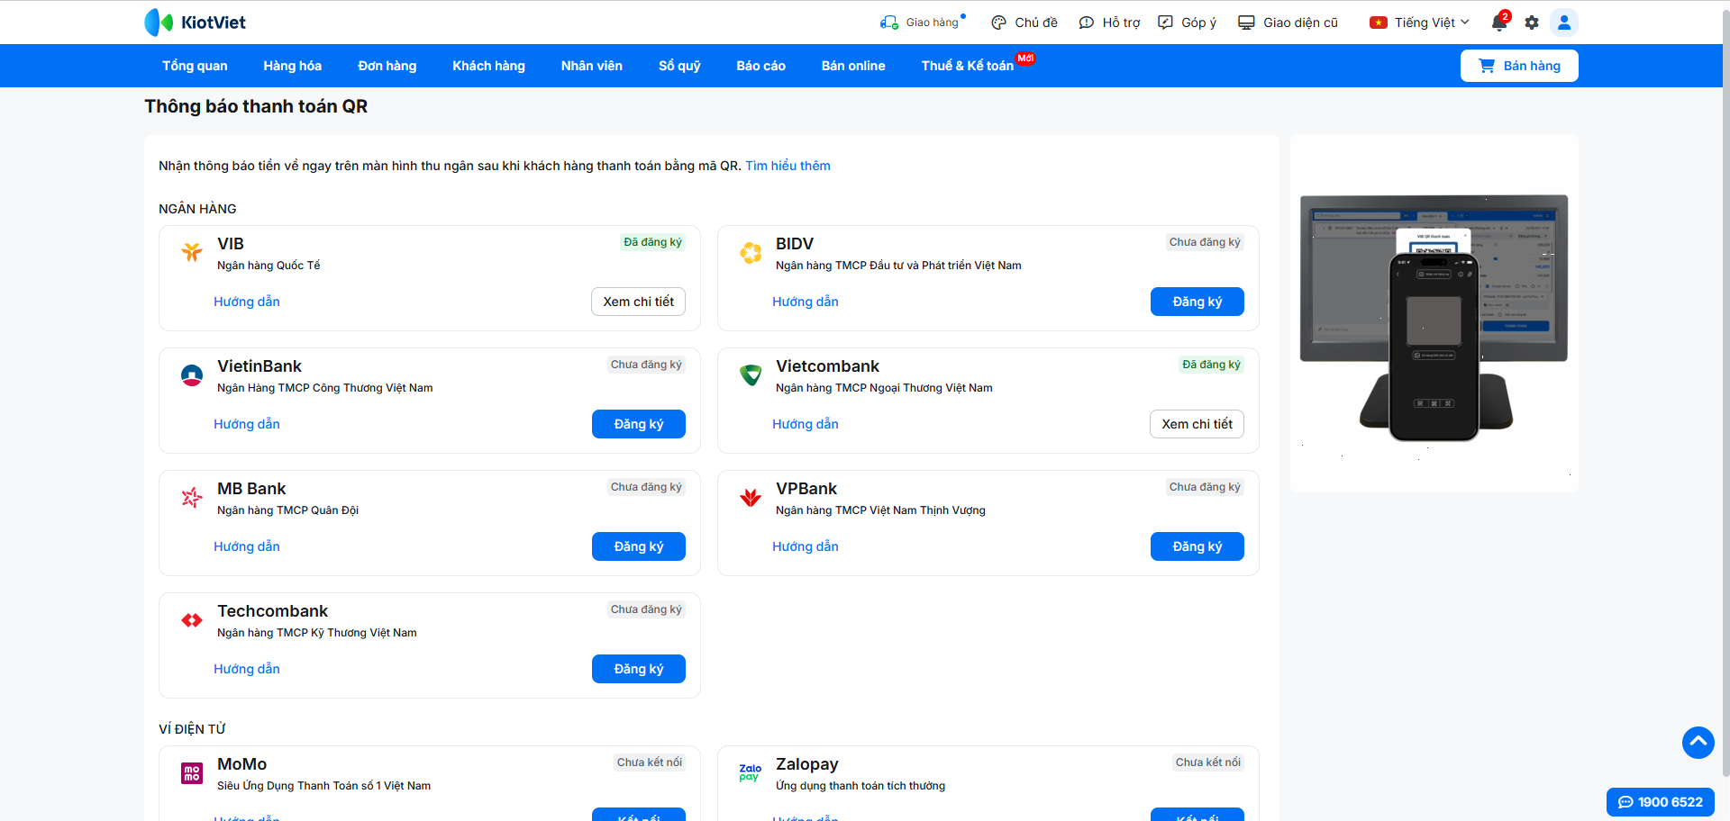Click BIDV's Chưa đăng ký status badge
Viewport: 1730px width, 821px height.
pos(1205,242)
